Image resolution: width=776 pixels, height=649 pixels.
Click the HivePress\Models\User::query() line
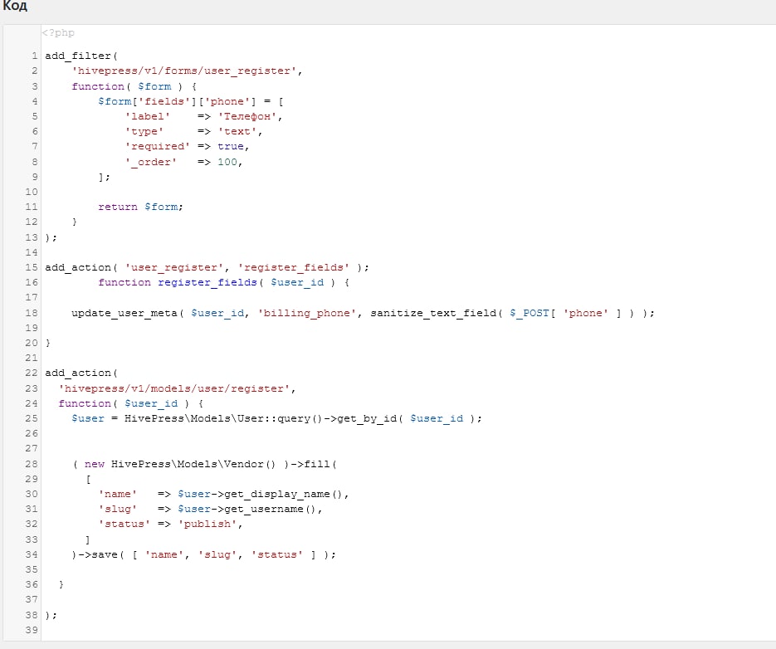[276, 418]
